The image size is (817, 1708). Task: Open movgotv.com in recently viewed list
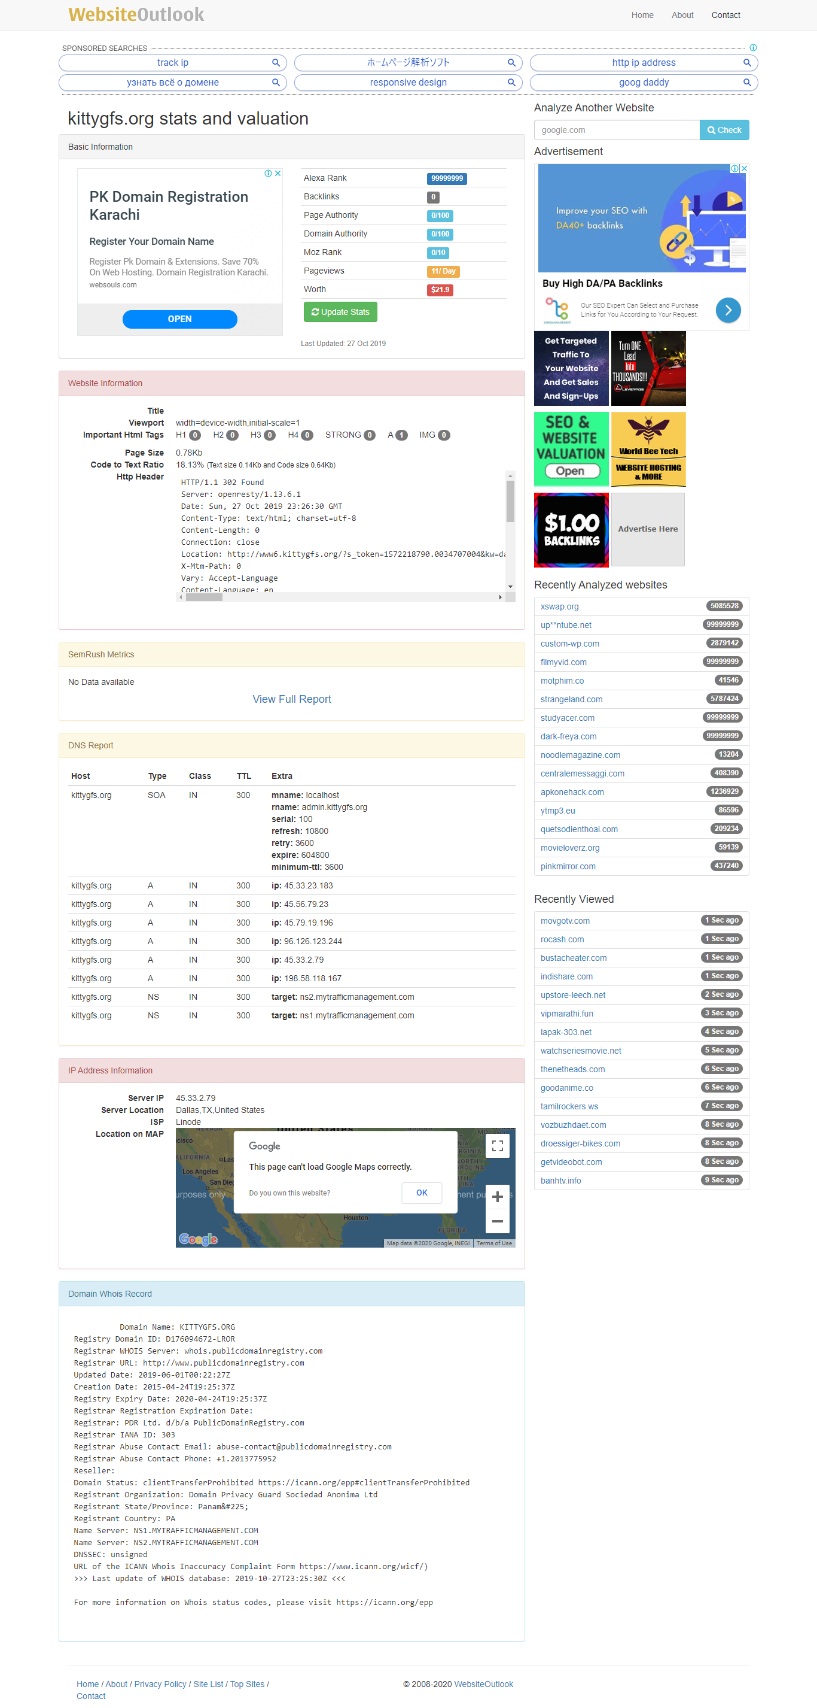point(565,921)
